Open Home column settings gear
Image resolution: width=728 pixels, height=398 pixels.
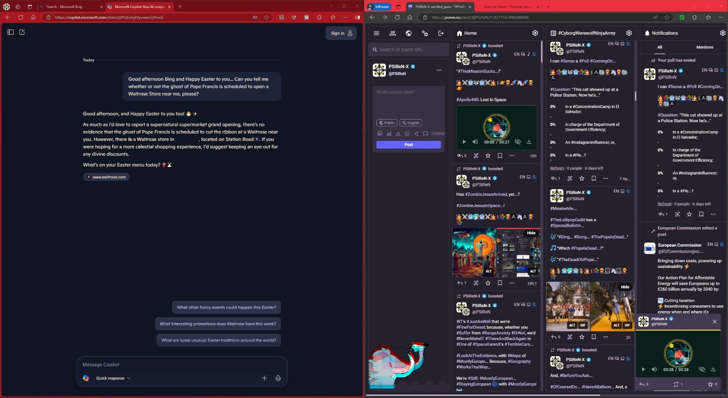[535, 33]
